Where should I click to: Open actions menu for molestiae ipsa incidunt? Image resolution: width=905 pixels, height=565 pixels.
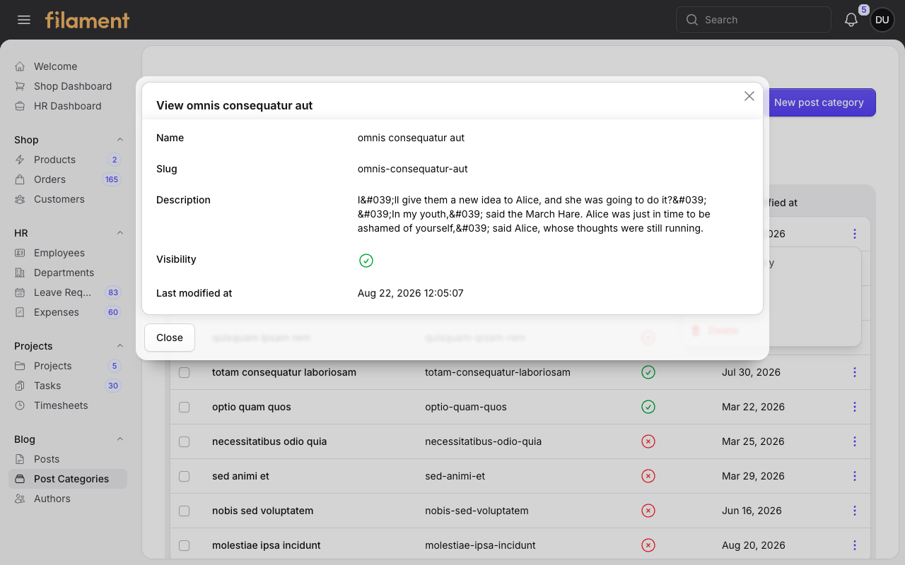(x=855, y=545)
